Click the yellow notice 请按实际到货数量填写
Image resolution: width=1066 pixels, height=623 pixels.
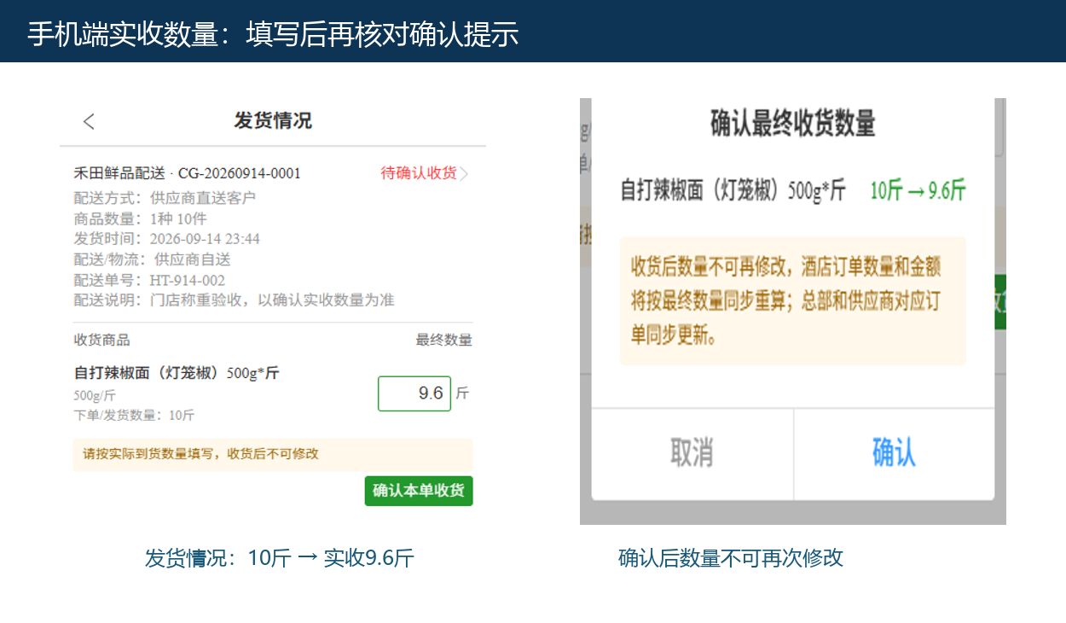point(273,454)
